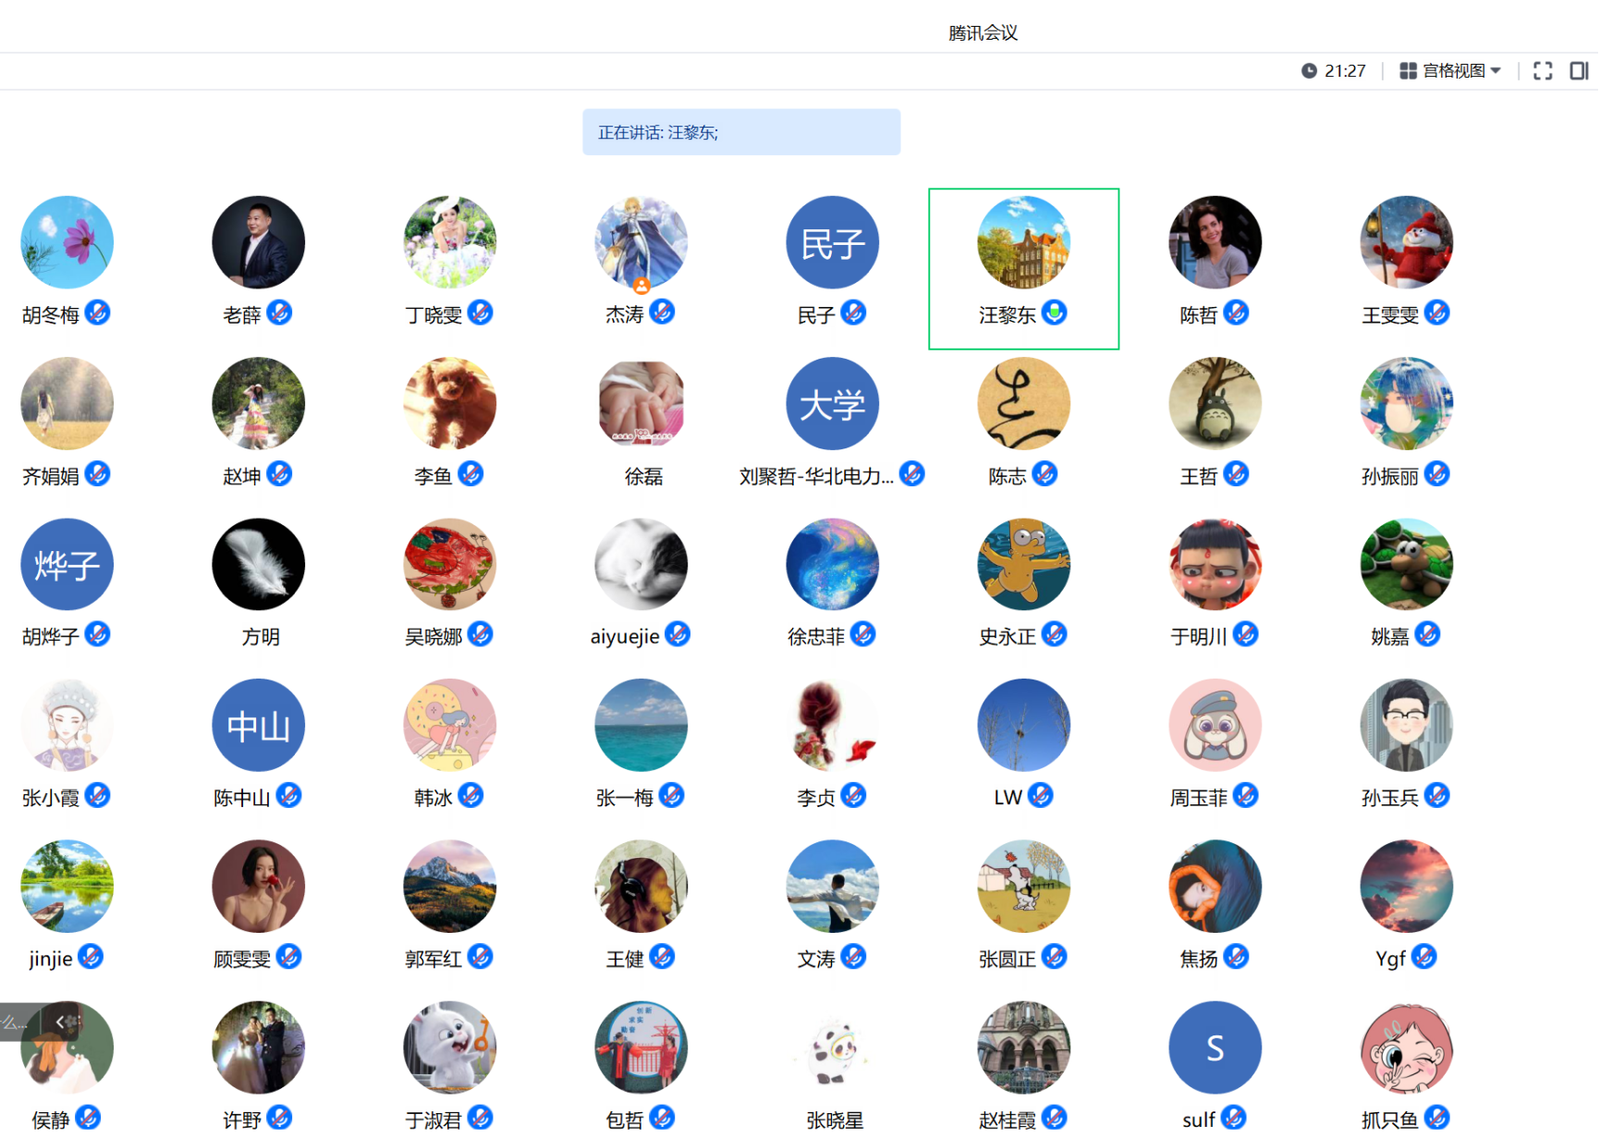
Task: Click the 方明 participant name label
Action: point(260,637)
